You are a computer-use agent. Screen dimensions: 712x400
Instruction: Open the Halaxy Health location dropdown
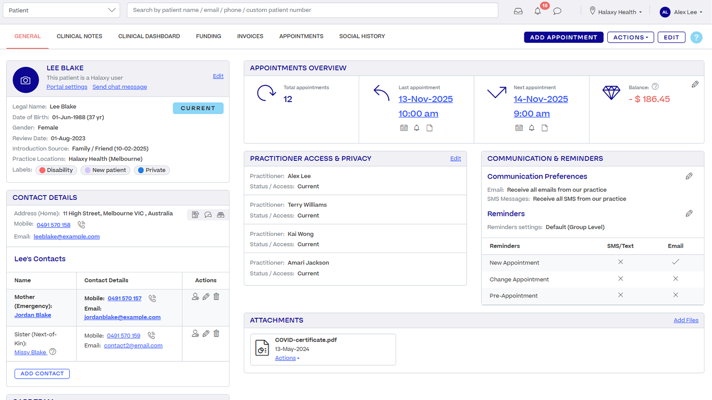616,11
